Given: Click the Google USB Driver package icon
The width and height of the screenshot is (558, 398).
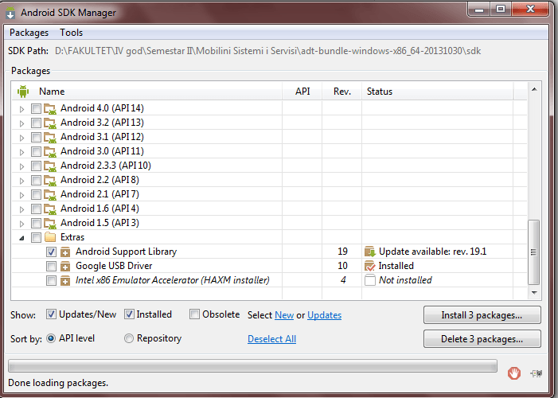Looking at the screenshot, I should pos(65,267).
